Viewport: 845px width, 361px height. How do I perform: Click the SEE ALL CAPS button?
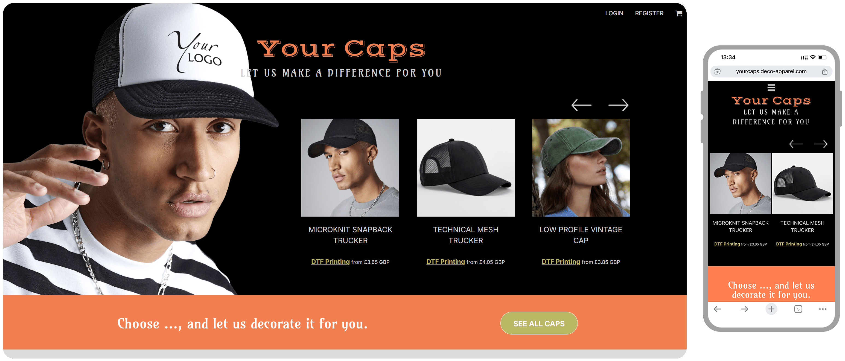tap(539, 323)
